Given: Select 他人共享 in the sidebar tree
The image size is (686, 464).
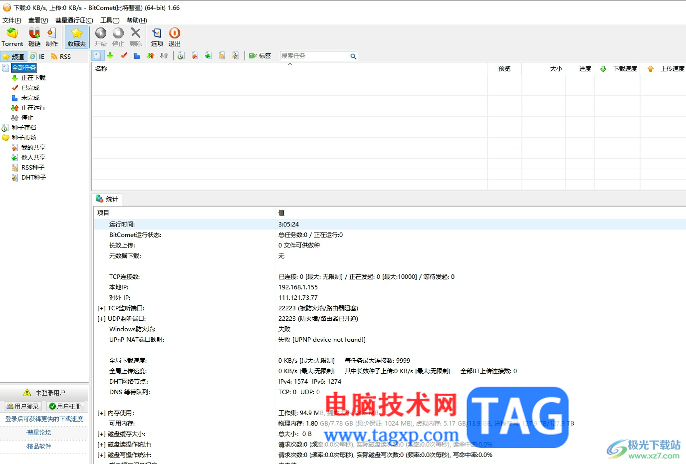Looking at the screenshot, I should [33, 158].
